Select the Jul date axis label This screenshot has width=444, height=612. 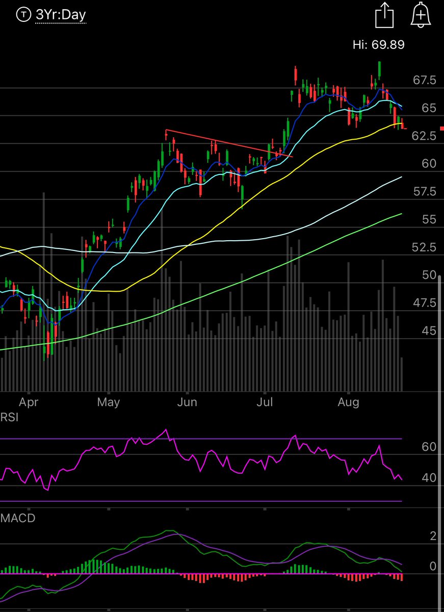[x=265, y=402]
